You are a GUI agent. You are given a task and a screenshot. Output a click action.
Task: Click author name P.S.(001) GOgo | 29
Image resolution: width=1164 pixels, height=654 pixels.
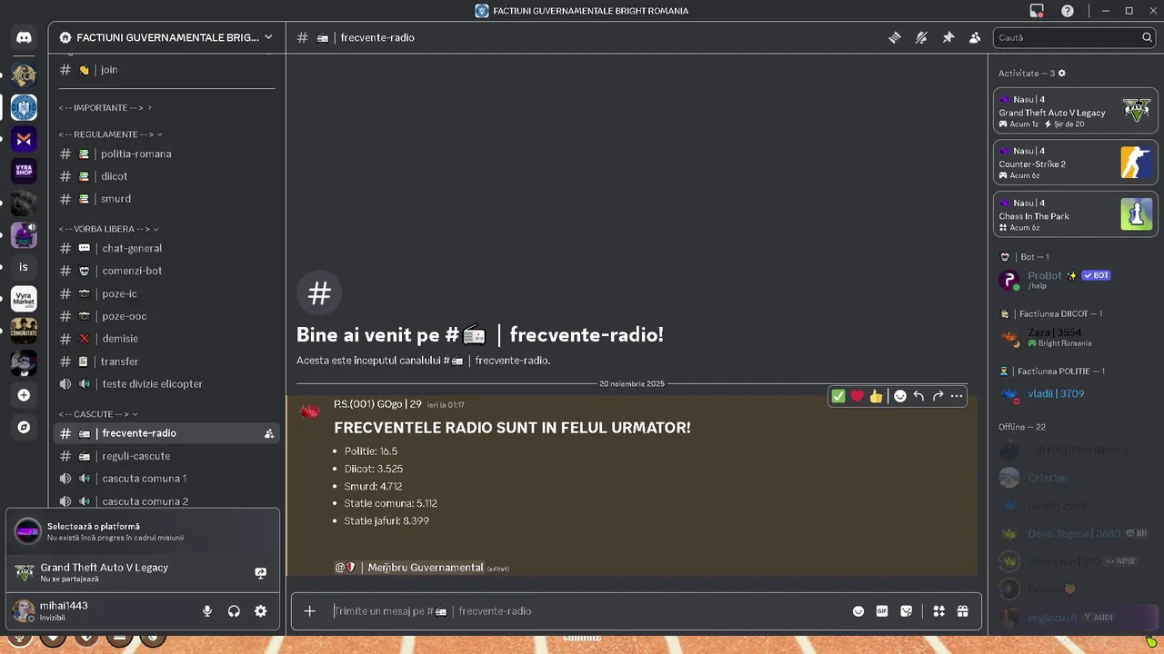pyautogui.click(x=377, y=404)
